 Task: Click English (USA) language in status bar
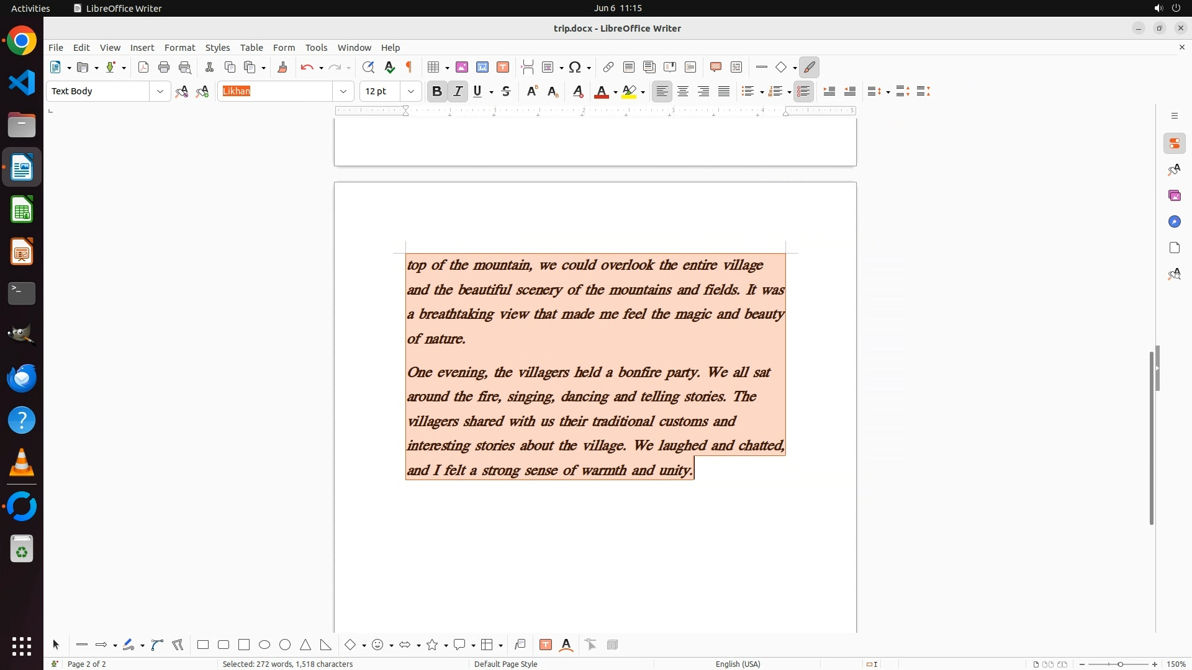tap(738, 664)
